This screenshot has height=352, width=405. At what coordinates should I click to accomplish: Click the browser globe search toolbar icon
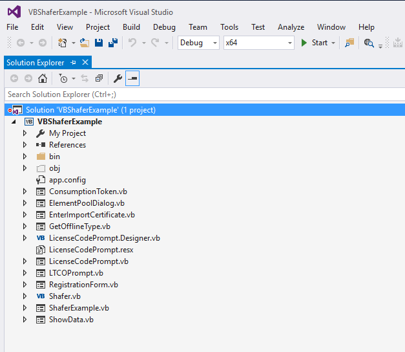click(x=369, y=43)
